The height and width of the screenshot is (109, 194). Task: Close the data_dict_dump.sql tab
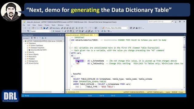point(97,35)
